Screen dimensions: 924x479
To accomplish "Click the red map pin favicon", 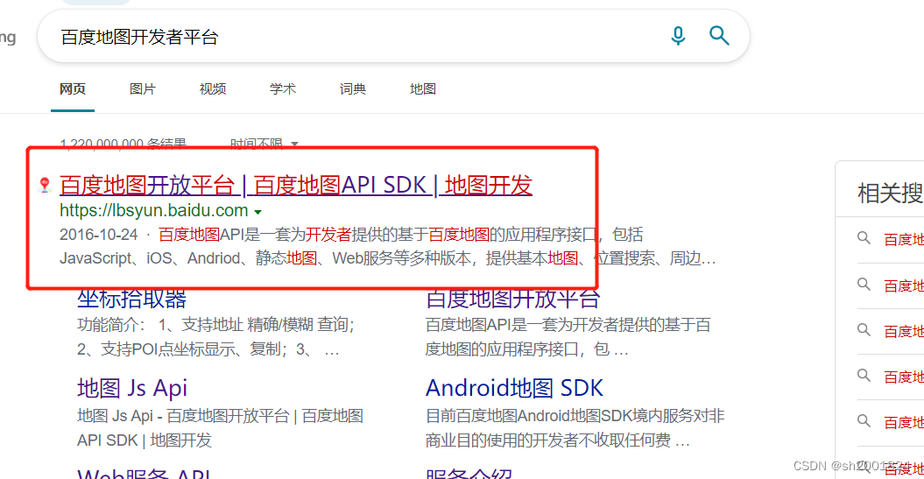I will 45,185.
